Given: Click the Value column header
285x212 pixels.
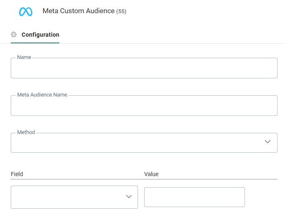Looking at the screenshot, I should tap(151, 174).
